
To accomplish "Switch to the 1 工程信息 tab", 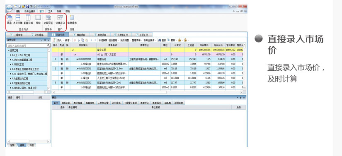I will tap(16, 35).
